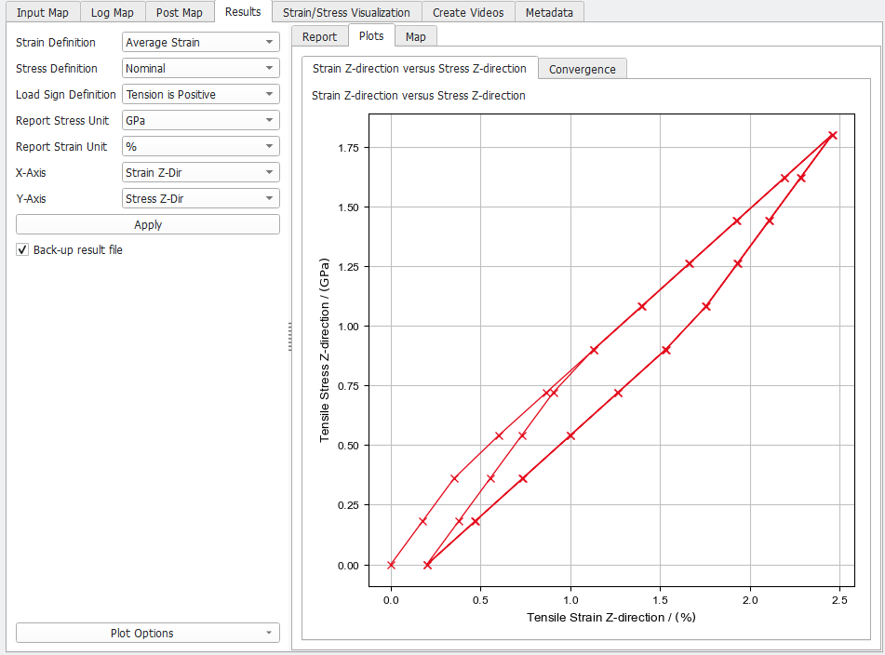The width and height of the screenshot is (885, 655).
Task: Switch to the Log Map tab
Action: 113,12
